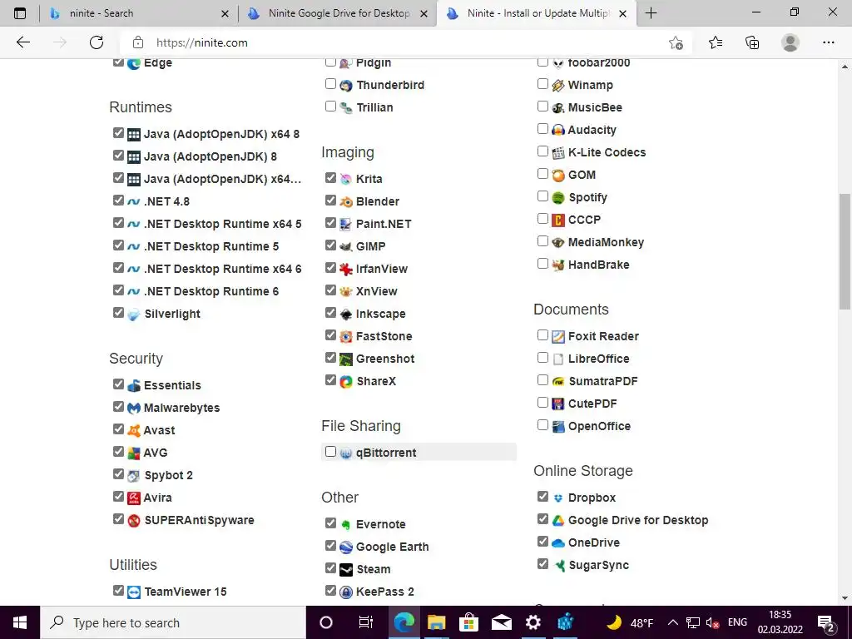The height and width of the screenshot is (639, 852).
Task: Click the GIMP app icon
Action: point(346,246)
